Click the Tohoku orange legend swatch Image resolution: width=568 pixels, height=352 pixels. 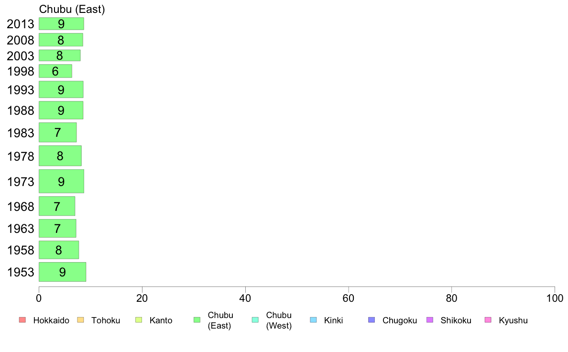[80, 320]
